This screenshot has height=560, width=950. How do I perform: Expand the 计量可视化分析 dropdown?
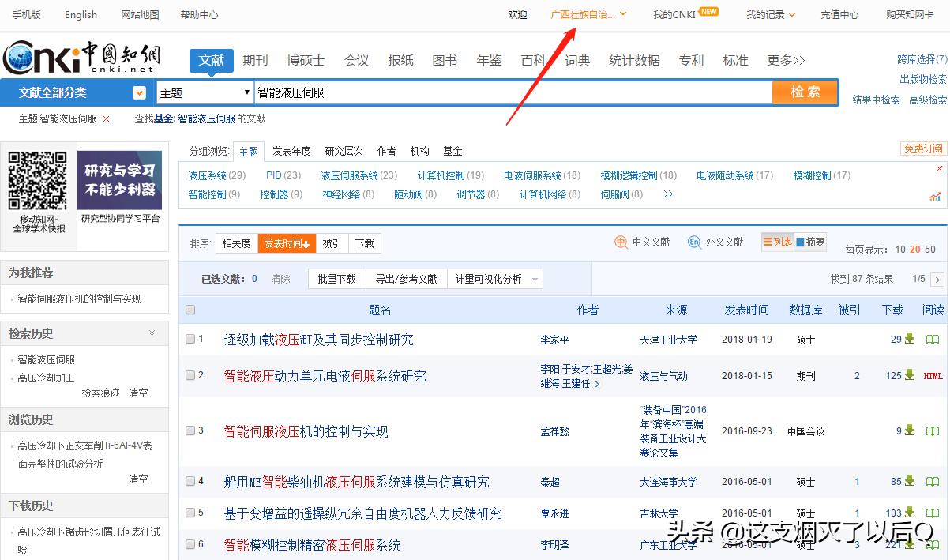tap(533, 278)
